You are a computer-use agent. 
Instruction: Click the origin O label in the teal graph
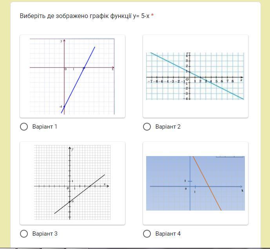(x=187, y=80)
